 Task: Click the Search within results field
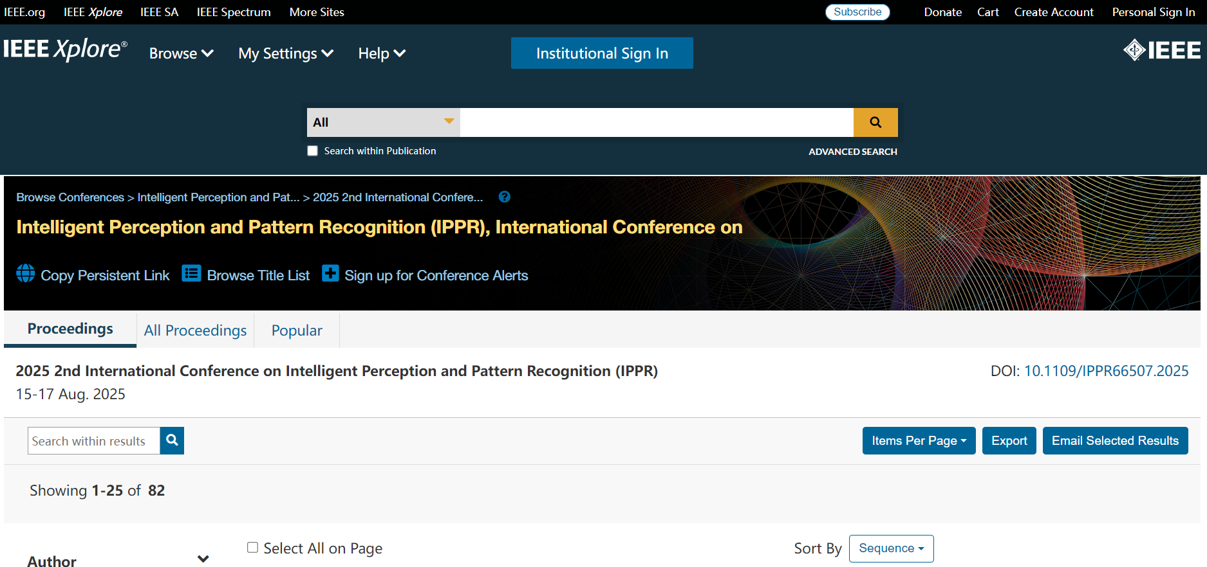[94, 441]
